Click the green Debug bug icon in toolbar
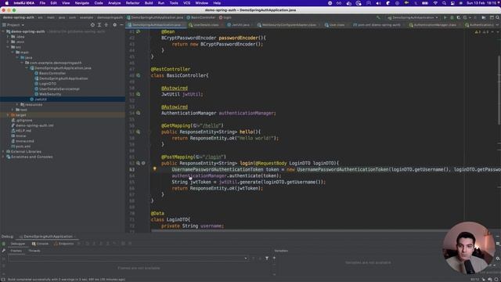501x282 pixels. tap(452, 17)
